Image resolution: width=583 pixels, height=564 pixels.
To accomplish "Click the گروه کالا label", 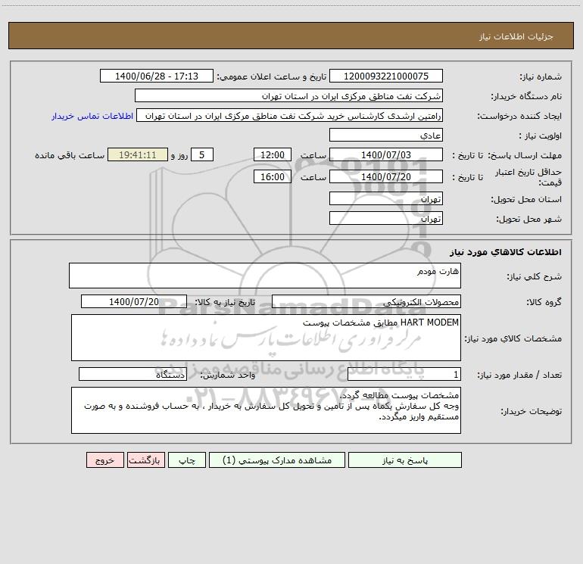I will 544,302.
